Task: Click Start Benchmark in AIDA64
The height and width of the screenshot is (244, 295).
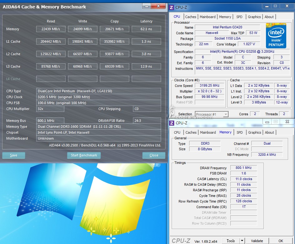Action: tap(84, 155)
